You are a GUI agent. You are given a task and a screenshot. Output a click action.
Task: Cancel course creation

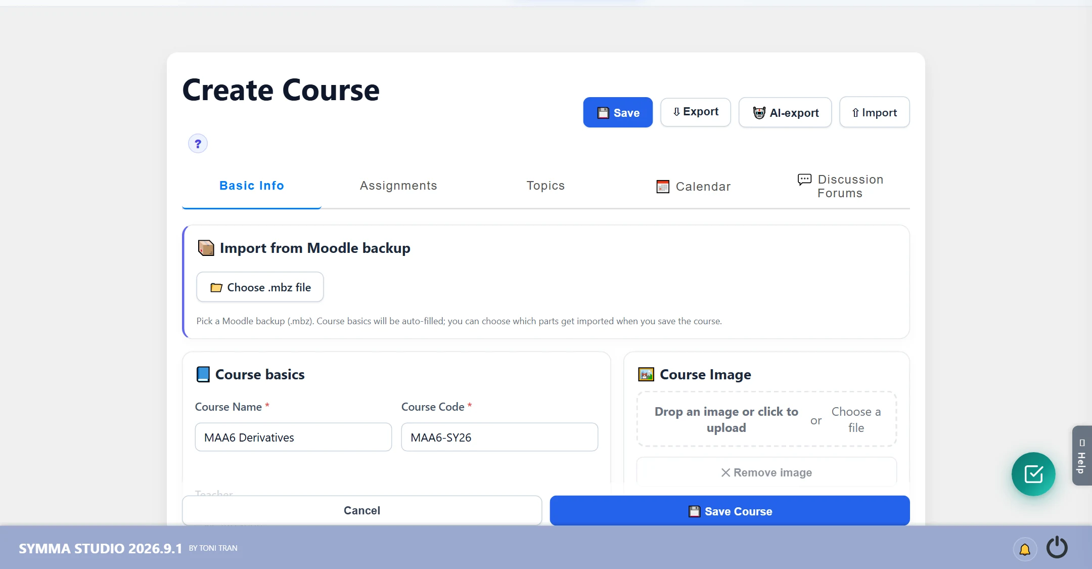pyautogui.click(x=362, y=510)
